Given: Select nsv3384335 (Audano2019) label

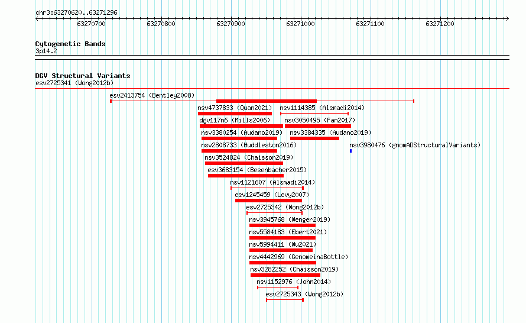Looking at the screenshot, I should point(330,133).
